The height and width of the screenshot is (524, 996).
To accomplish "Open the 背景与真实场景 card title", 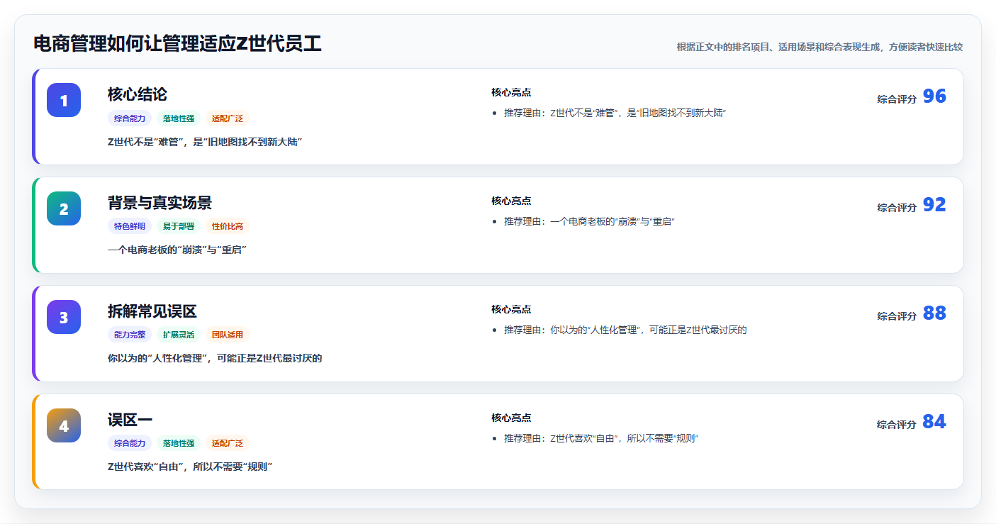I will pyautogui.click(x=160, y=203).
